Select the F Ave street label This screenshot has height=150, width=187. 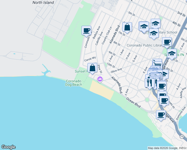coord(127,92)
